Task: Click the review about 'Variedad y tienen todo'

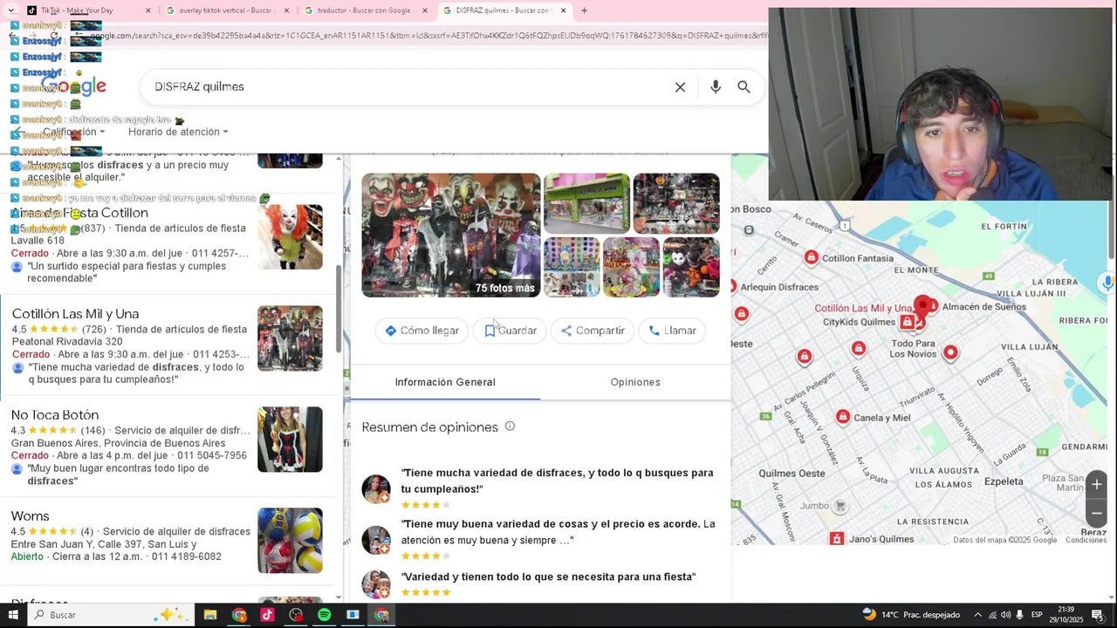Action: tap(548, 577)
